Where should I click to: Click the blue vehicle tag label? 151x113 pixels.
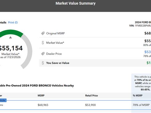[x=3, y=100]
